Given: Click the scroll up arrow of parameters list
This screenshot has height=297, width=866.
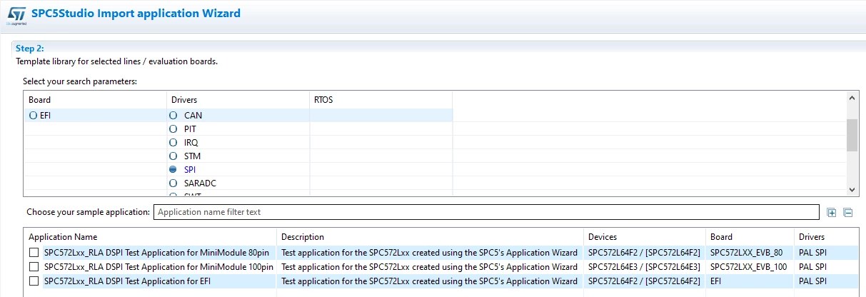Looking at the screenshot, I should click(x=852, y=99).
